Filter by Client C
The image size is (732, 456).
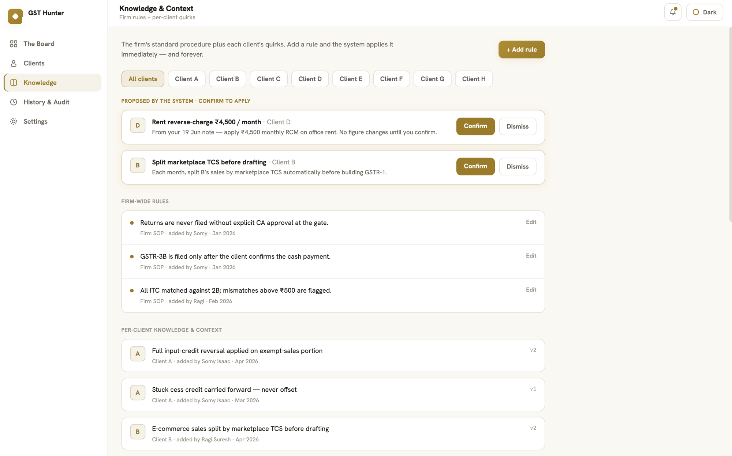(x=269, y=79)
